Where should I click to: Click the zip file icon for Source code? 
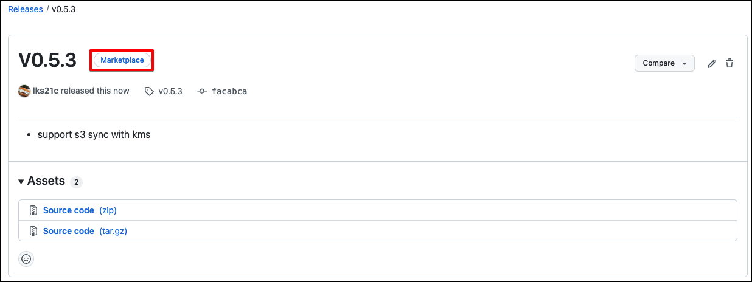click(x=34, y=210)
